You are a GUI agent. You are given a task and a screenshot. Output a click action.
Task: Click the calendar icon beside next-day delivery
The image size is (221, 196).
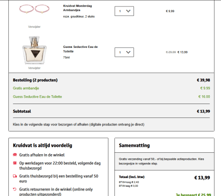click(15, 163)
